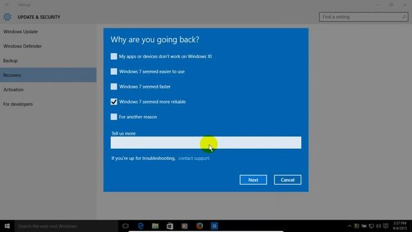
Task: Show hidden system tray icons
Action: click(349, 226)
